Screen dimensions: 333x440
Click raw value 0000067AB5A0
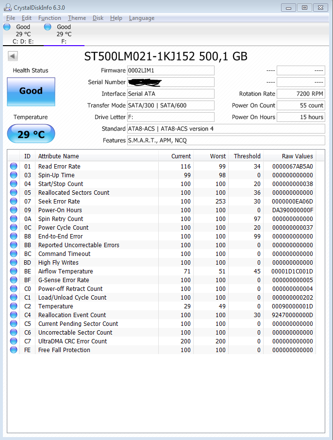pyautogui.click(x=292, y=167)
